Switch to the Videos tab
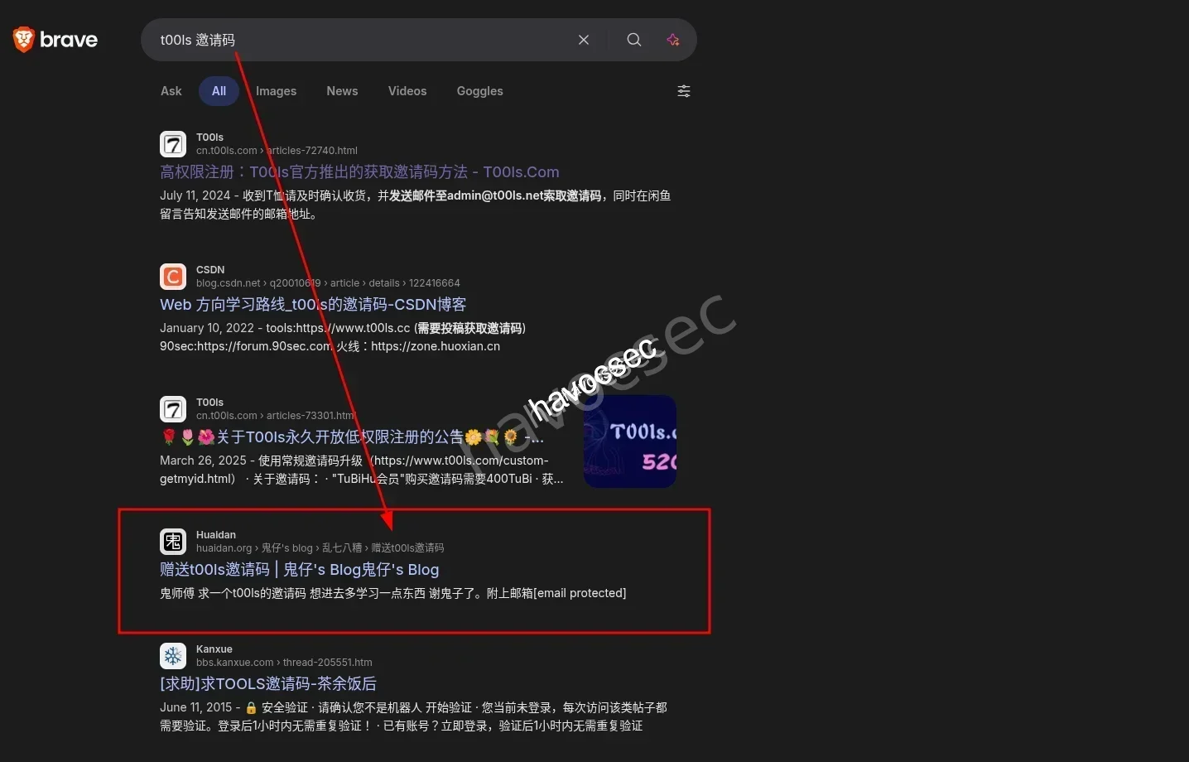The height and width of the screenshot is (762, 1189). coord(407,91)
